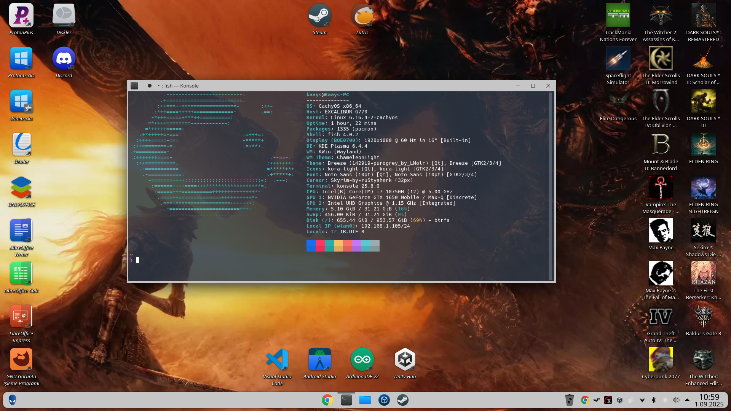Open Cyberpunk 2077 game shortcut
731x411 pixels.
pyautogui.click(x=661, y=360)
